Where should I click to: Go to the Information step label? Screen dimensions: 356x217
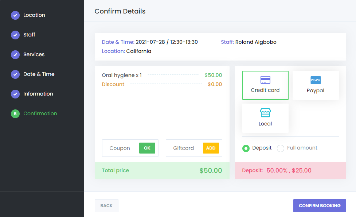38,94
